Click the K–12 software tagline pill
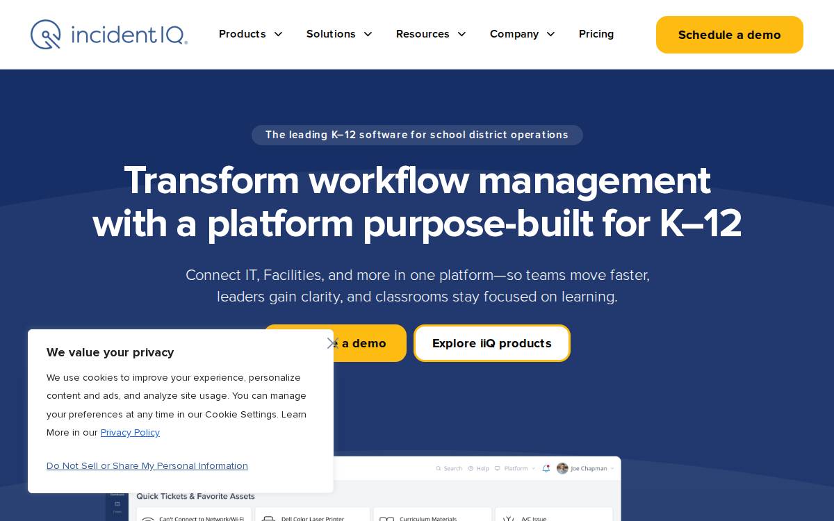This screenshot has height=521, width=834. (417, 135)
